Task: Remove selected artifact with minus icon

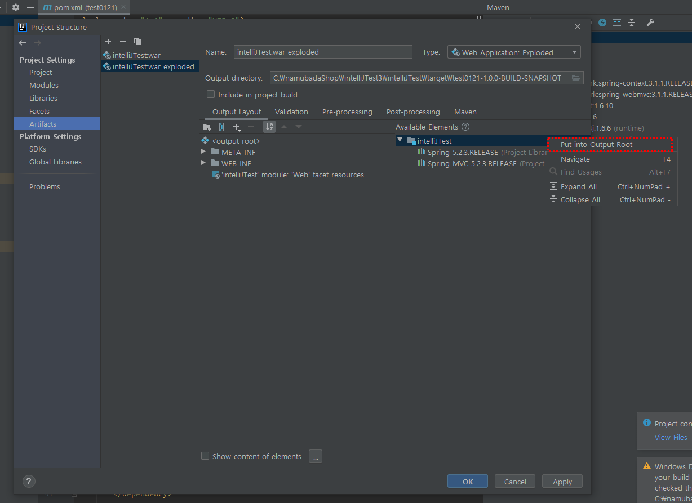Action: 123,42
